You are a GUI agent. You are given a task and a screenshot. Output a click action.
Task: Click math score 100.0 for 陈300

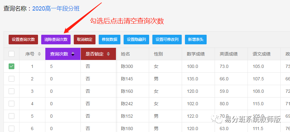pyautogui.click(x=192, y=66)
